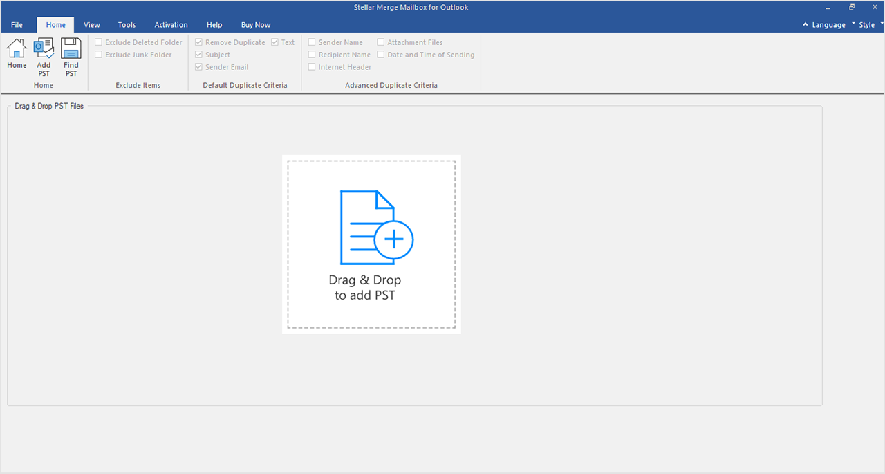The width and height of the screenshot is (885, 474).
Task: Open the File menu
Action: pyautogui.click(x=17, y=25)
